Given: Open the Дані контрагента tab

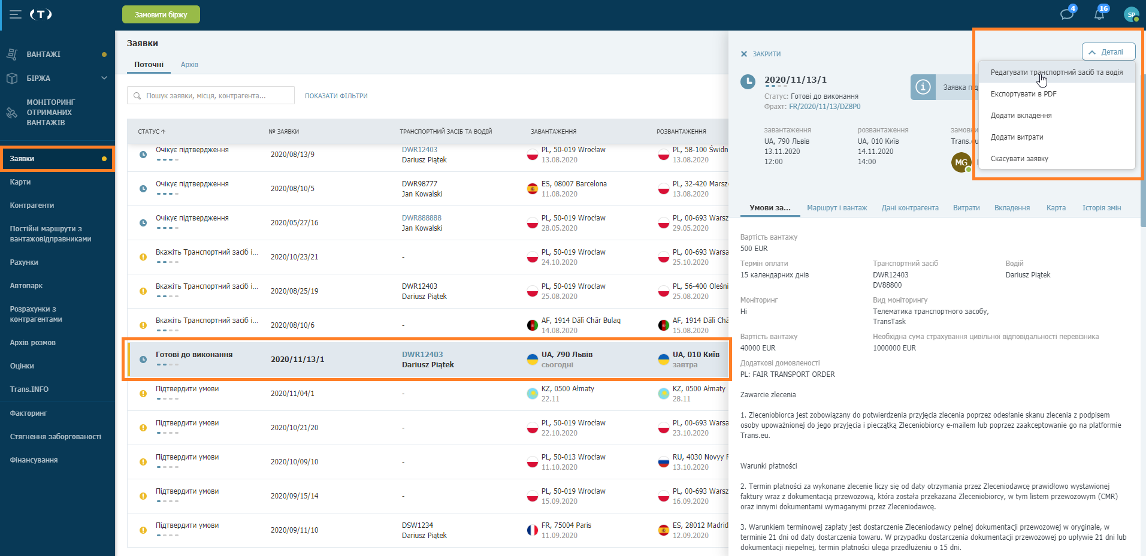Looking at the screenshot, I should (x=910, y=208).
